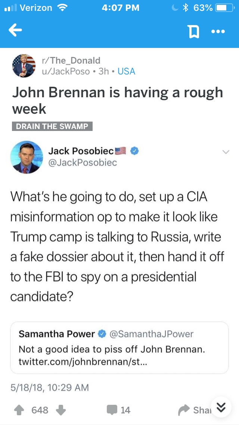Open u/JackPoso user profile
Viewport: 239px width, 425px height.
click(66, 71)
